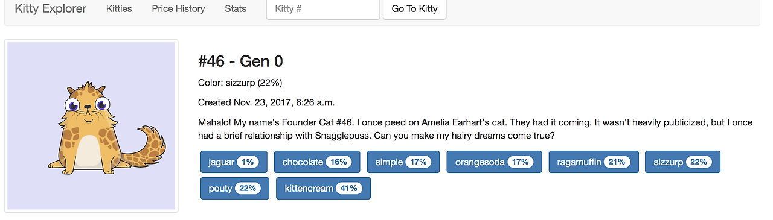Open the Kitty Explorer home link
The width and height of the screenshot is (773, 220).
click(x=51, y=9)
